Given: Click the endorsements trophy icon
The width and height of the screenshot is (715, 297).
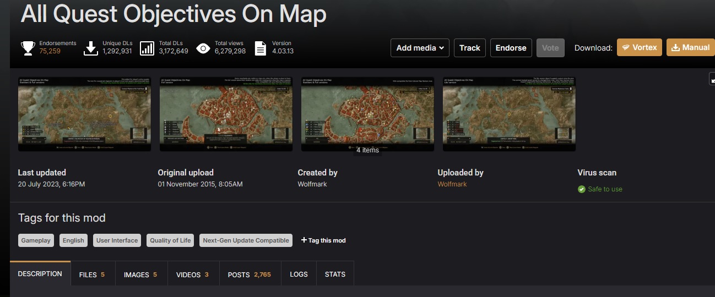Looking at the screenshot, I should tap(28, 48).
